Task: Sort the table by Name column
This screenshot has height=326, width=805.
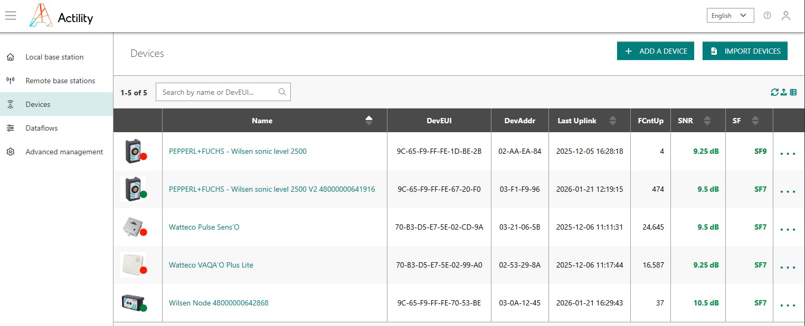Action: pyautogui.click(x=368, y=121)
